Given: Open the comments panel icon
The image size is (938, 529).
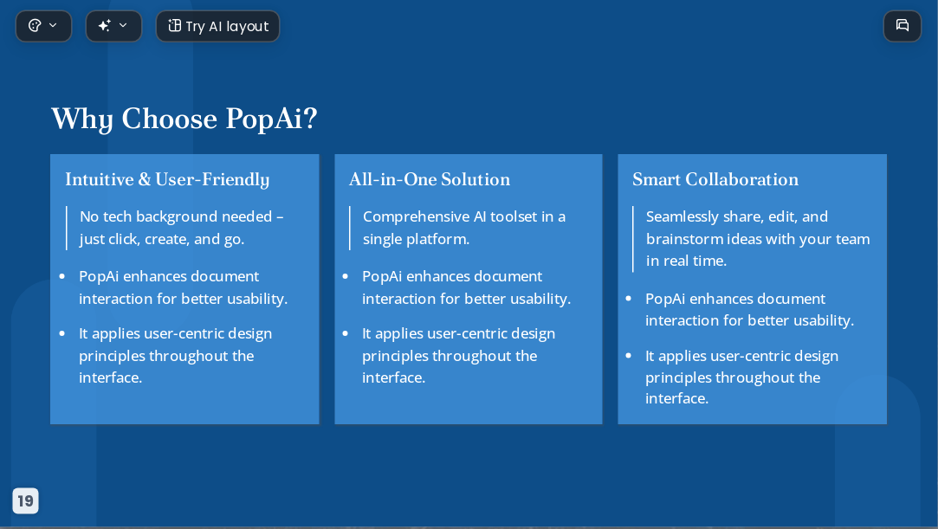Looking at the screenshot, I should pos(902,26).
